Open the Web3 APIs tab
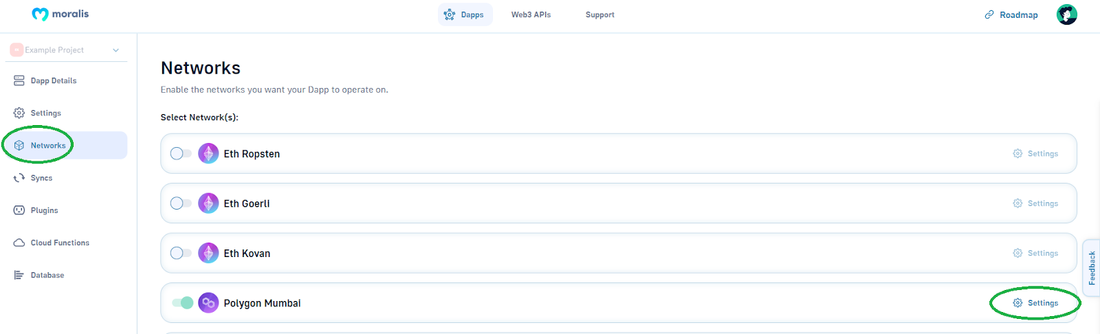This screenshot has width=1100, height=334. [531, 14]
